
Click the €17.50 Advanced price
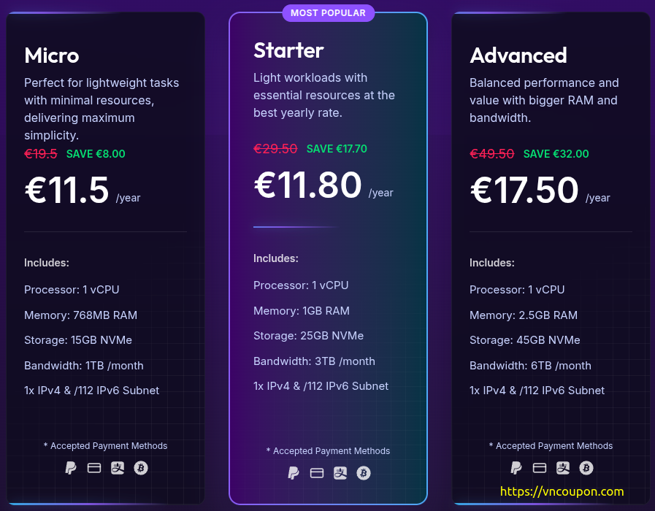[x=524, y=190]
